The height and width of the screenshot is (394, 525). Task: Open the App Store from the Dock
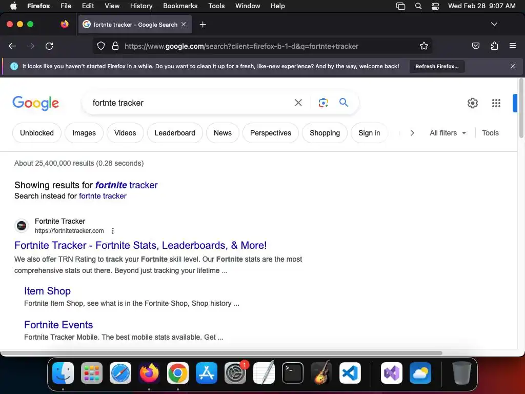pyautogui.click(x=207, y=373)
